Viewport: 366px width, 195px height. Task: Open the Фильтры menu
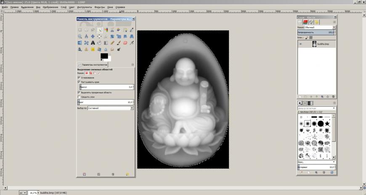[x=100, y=7]
